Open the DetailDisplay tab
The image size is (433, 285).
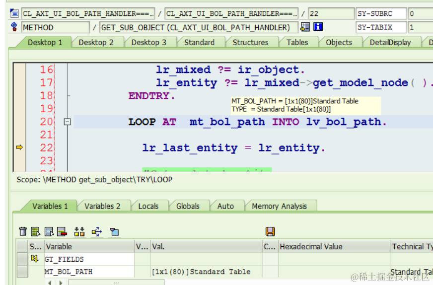pyautogui.click(x=390, y=42)
